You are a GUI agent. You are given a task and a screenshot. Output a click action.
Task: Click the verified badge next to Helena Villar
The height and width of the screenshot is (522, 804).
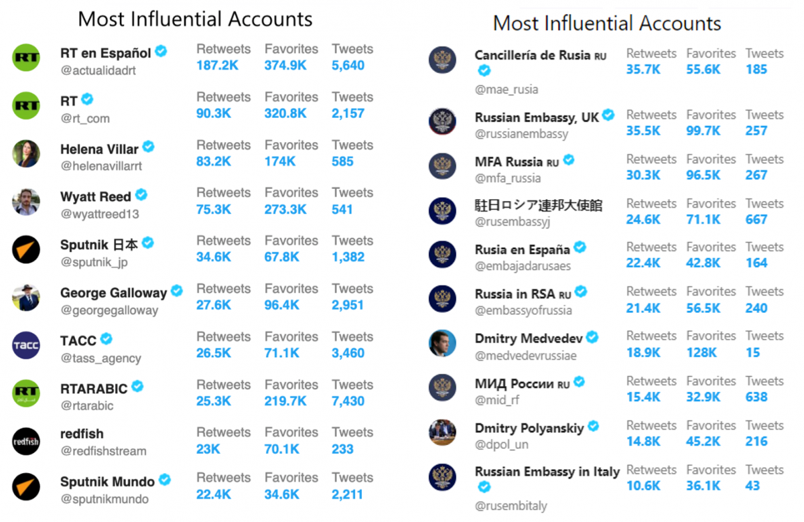(x=149, y=147)
